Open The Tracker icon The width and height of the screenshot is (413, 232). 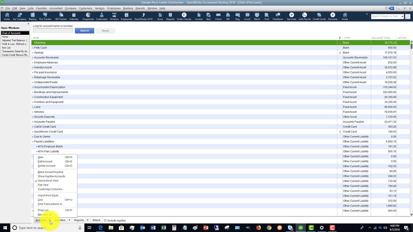pos(45,16)
